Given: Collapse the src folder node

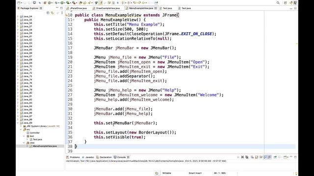Looking at the screenshot, I should (21, 130).
